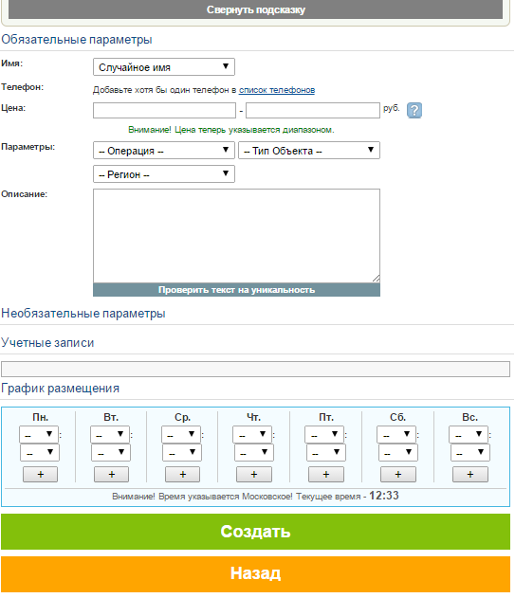
Task: Open the Случайное имя name dropdown
Action: (164, 67)
